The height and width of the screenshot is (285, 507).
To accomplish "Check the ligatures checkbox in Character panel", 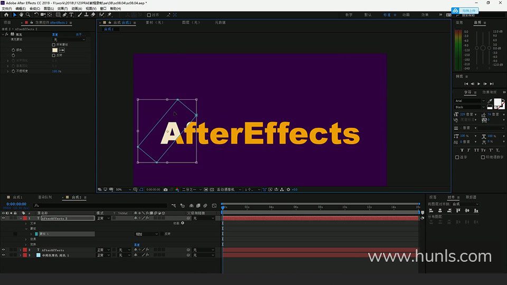I will [457, 157].
